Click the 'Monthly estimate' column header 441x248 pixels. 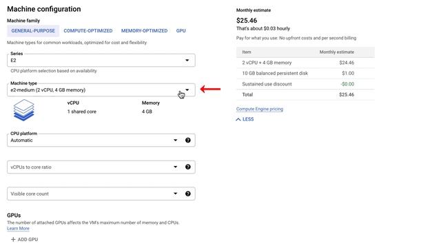(x=337, y=52)
